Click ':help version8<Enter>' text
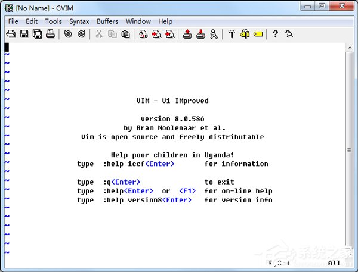The height and width of the screenshot is (272, 358). coord(147,200)
